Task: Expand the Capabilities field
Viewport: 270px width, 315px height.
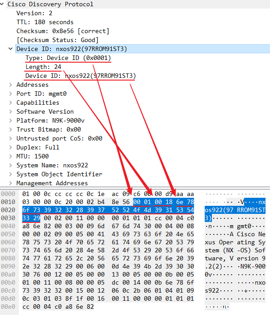Action: tap(11, 102)
